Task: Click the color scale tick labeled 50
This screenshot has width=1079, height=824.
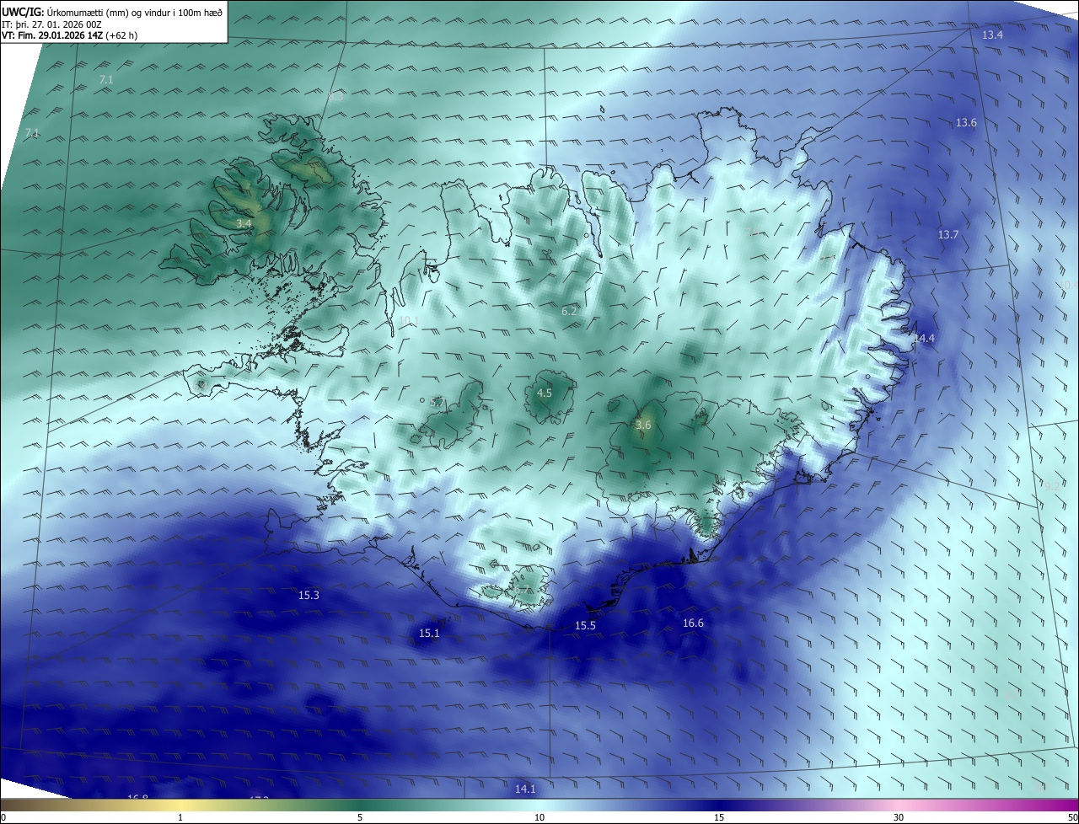Action: [x=1072, y=817]
